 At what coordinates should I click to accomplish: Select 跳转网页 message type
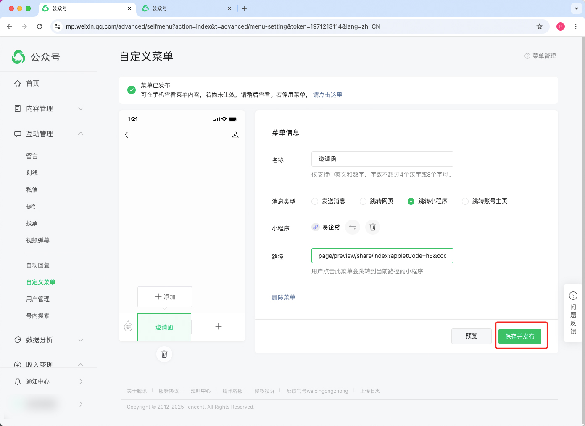point(363,201)
